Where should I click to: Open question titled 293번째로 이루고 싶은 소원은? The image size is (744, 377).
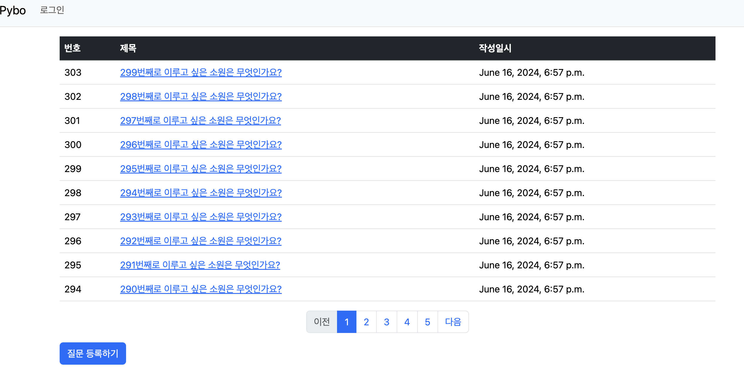[201, 217]
